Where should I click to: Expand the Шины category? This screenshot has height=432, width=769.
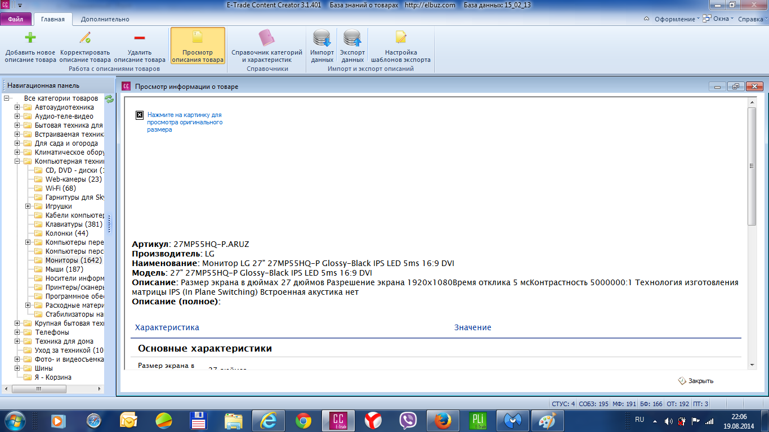click(17, 368)
